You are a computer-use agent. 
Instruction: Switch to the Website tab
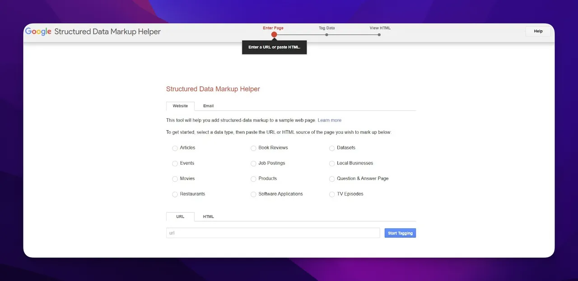[x=180, y=106]
